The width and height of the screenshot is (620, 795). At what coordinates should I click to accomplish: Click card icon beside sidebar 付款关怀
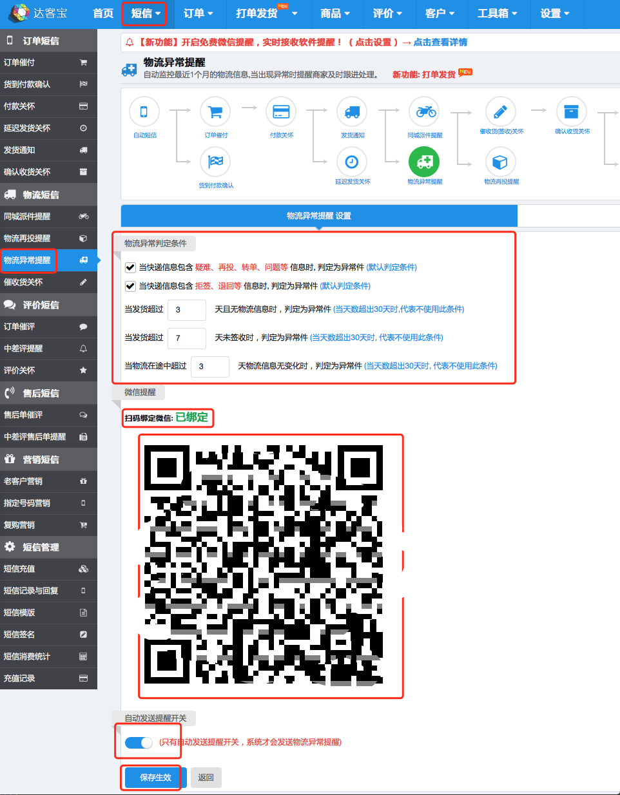(83, 106)
